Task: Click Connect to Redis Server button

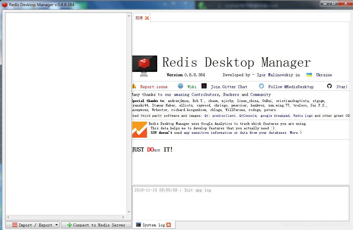Action: click(x=96, y=225)
